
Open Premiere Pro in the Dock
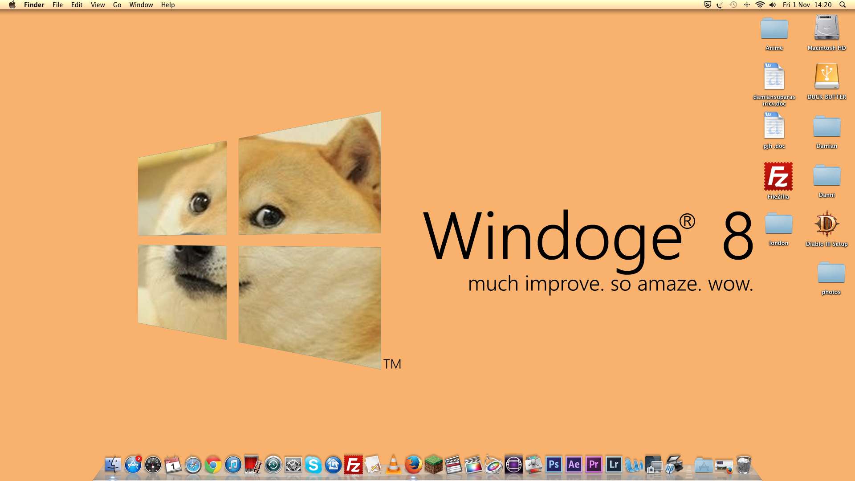pyautogui.click(x=594, y=465)
